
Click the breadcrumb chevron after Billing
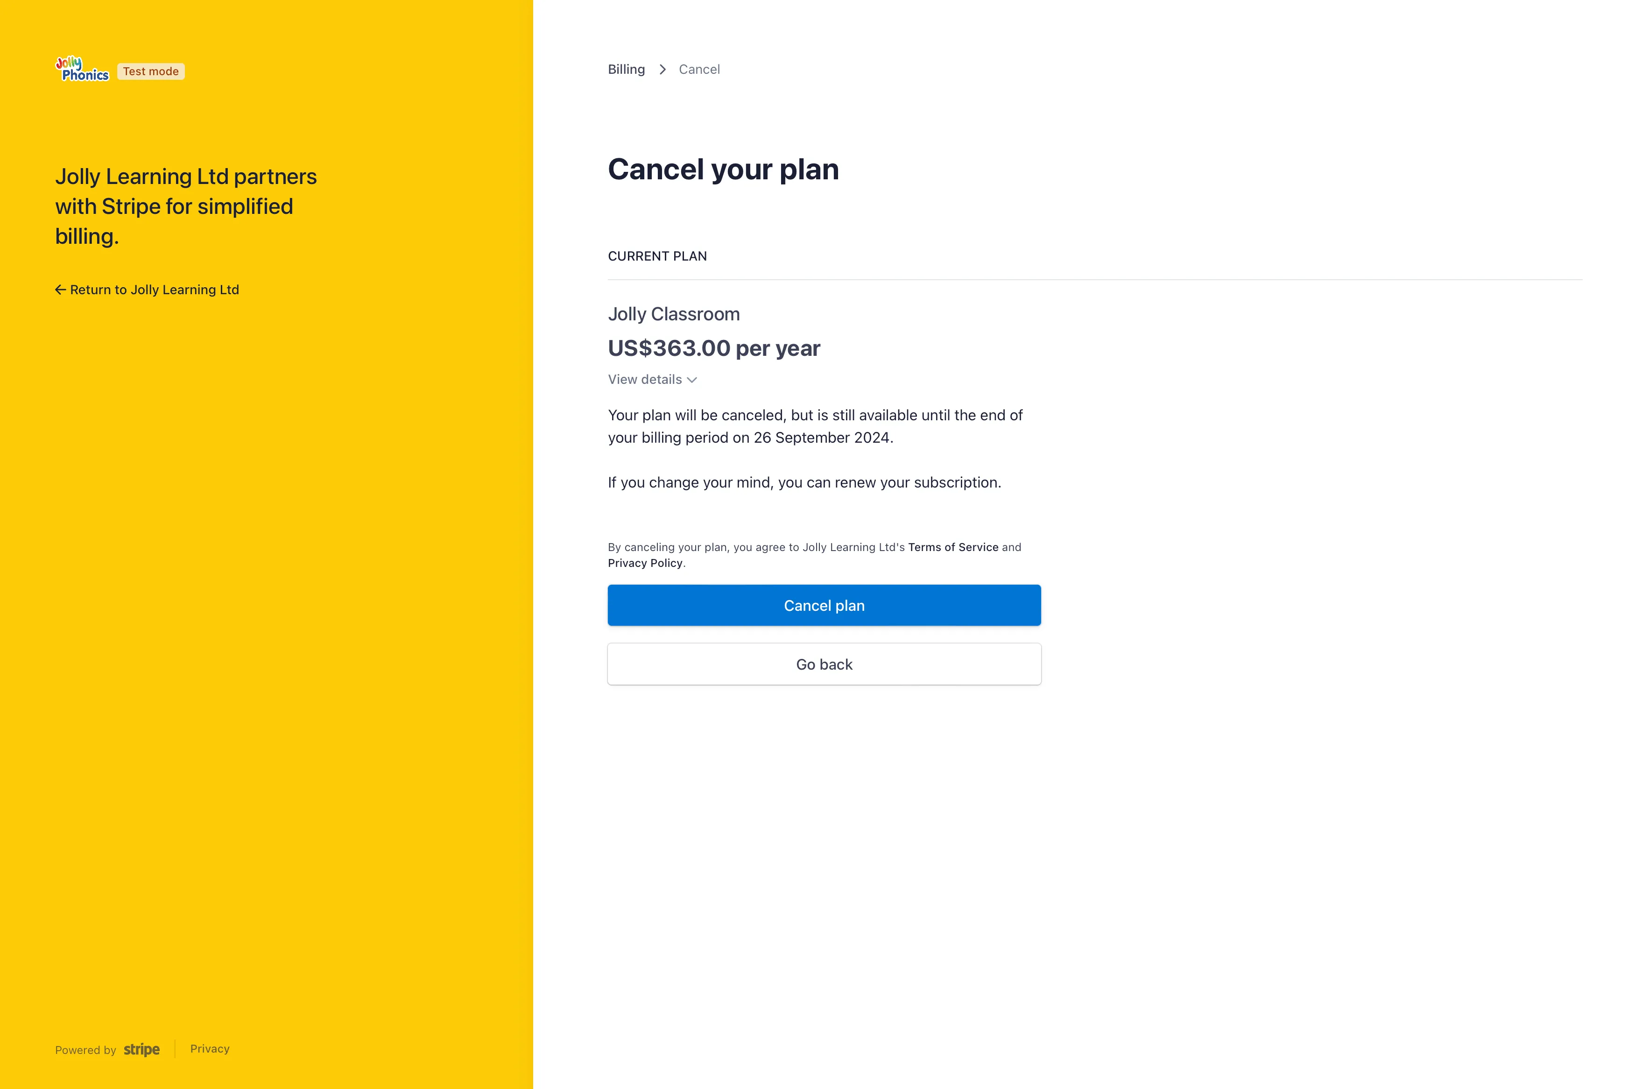(x=662, y=70)
